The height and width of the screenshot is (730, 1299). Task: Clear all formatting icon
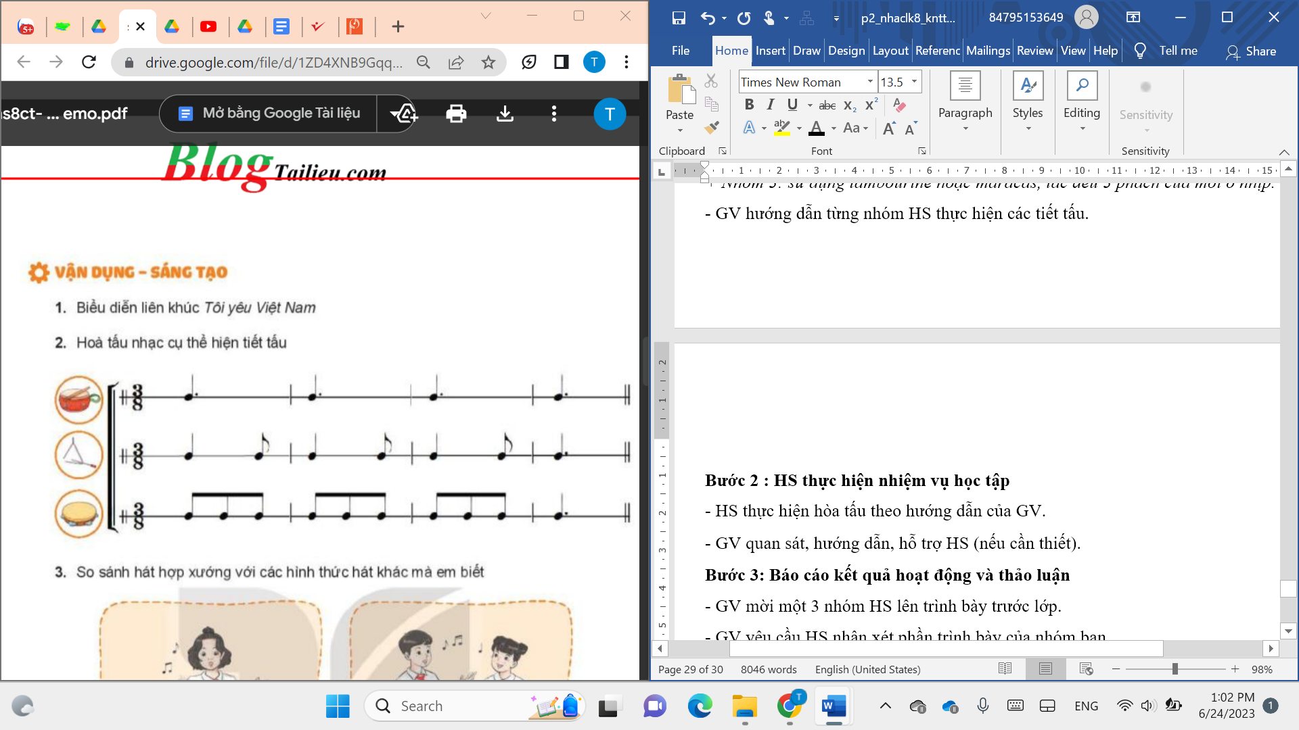pyautogui.click(x=899, y=105)
